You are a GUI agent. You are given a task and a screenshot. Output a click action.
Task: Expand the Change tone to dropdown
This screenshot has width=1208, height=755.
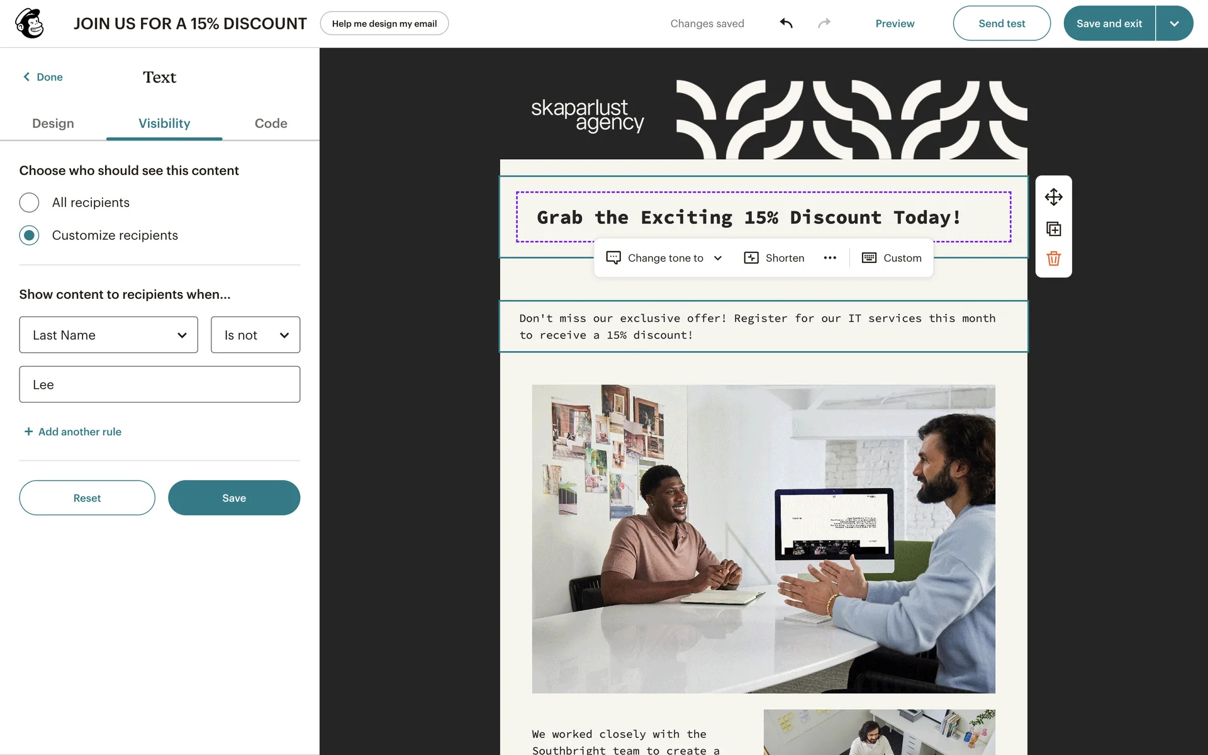coord(664,258)
